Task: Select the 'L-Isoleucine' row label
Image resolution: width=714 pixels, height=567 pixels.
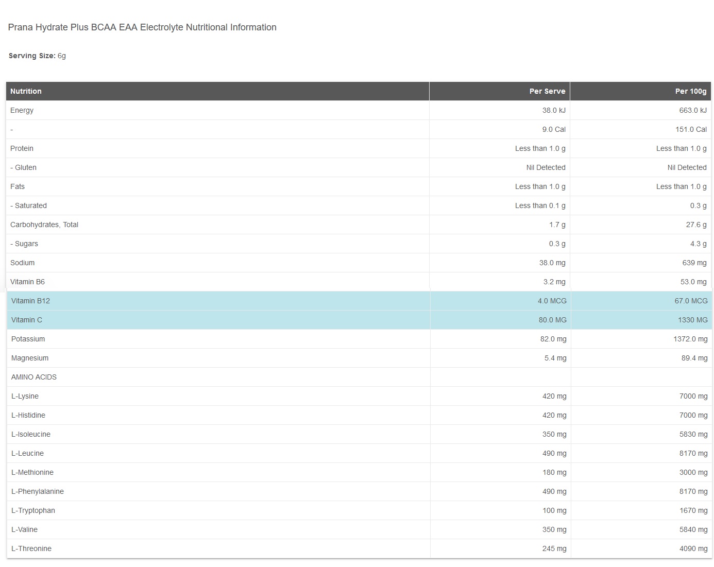Action: point(31,434)
